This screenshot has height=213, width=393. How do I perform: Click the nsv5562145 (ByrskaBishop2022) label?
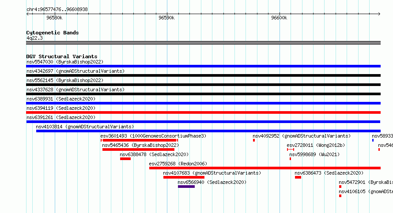[65, 80]
